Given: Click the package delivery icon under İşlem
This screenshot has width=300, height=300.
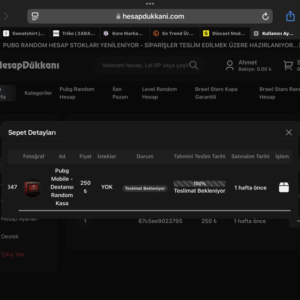Looking at the screenshot, I should tap(284, 187).
